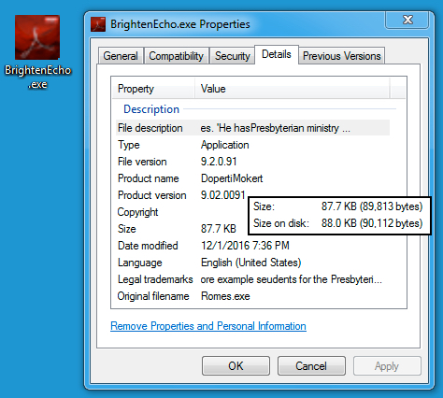Click the Property column header
The width and height of the screenshot is (443, 398).
[x=153, y=89]
